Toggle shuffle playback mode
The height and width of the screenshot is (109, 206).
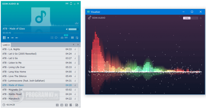click(x=52, y=38)
